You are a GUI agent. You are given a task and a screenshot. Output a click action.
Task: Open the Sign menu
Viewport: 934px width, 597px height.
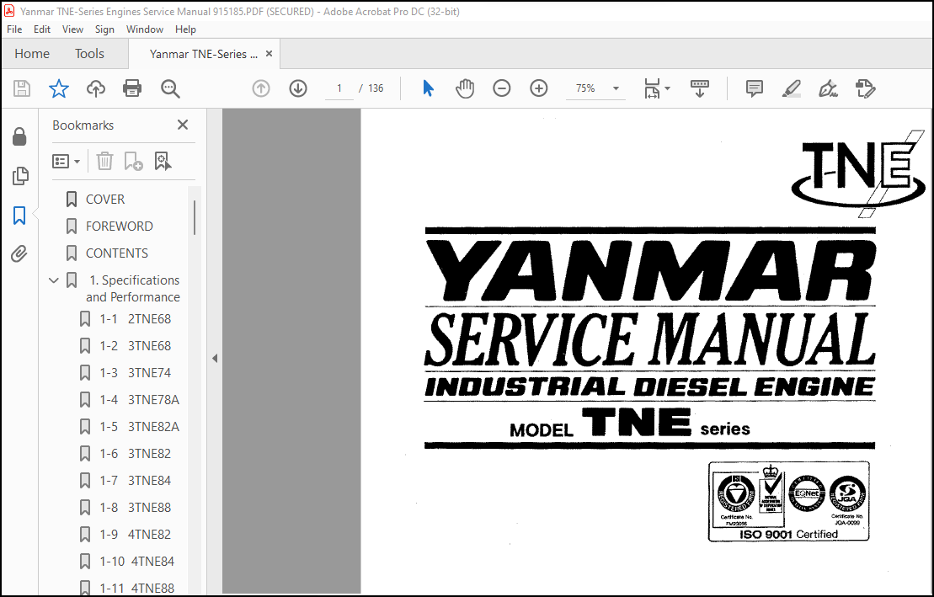pos(104,29)
